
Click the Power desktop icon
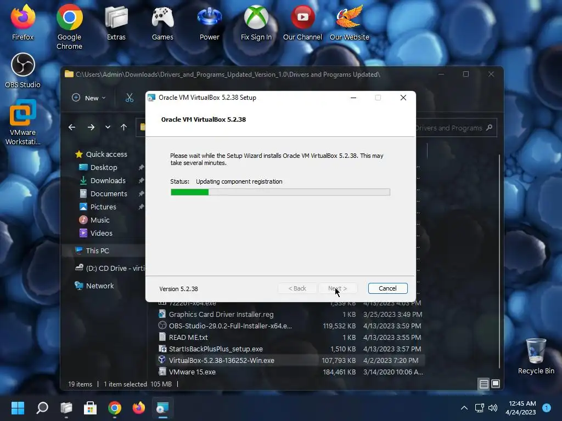pyautogui.click(x=209, y=22)
